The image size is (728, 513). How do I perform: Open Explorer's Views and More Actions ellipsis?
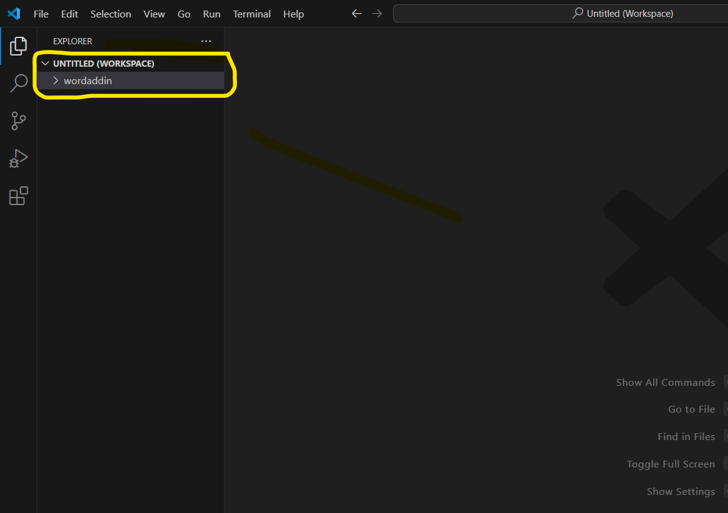coord(206,41)
